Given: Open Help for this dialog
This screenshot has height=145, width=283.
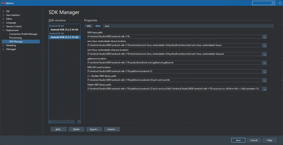Looking at the screenshot, I should (270, 140).
